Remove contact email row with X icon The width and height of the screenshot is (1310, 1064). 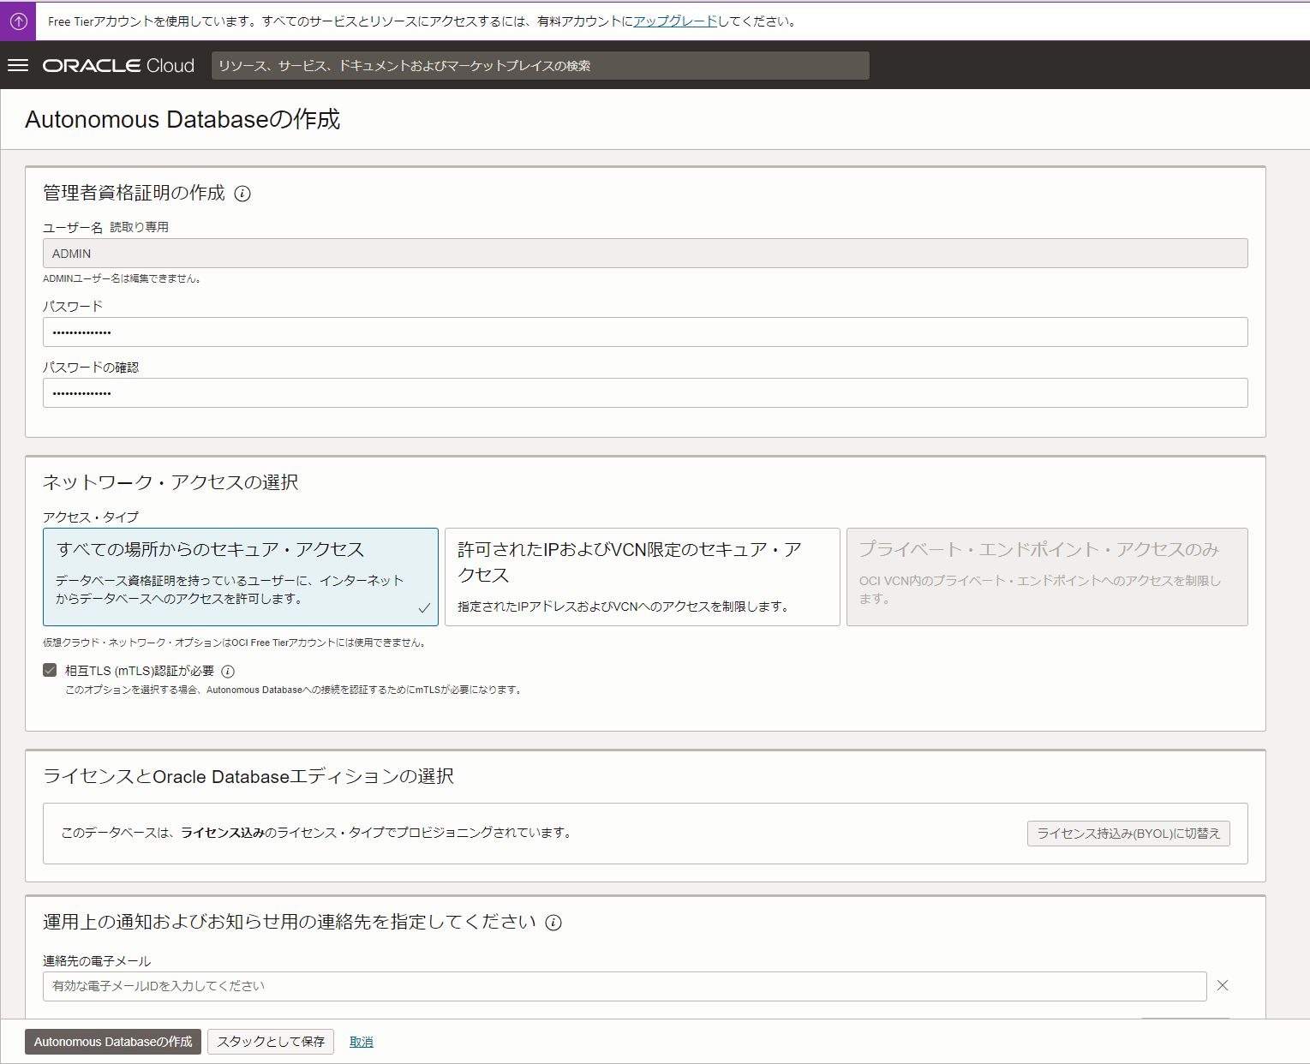click(1223, 986)
